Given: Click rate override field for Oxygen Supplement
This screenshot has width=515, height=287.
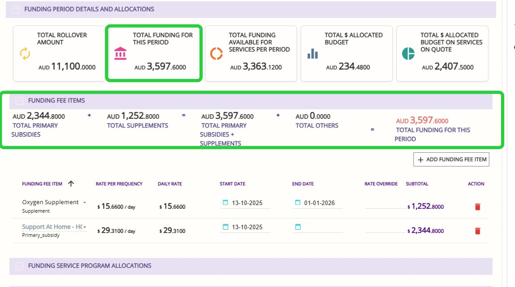Looking at the screenshot, I should [385, 204].
